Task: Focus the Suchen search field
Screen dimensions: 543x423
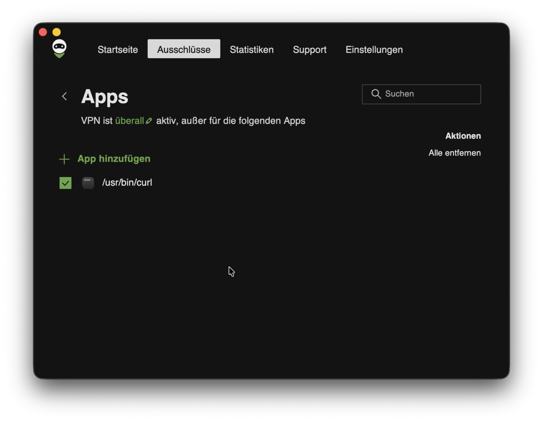Action: pos(421,94)
